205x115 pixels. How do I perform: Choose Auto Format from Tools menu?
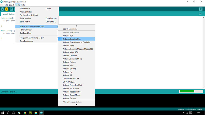pyautogui.click(x=37, y=9)
